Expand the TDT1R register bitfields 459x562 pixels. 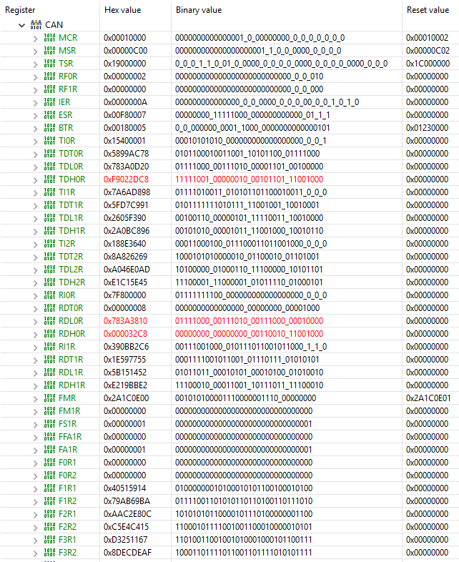tap(35, 206)
